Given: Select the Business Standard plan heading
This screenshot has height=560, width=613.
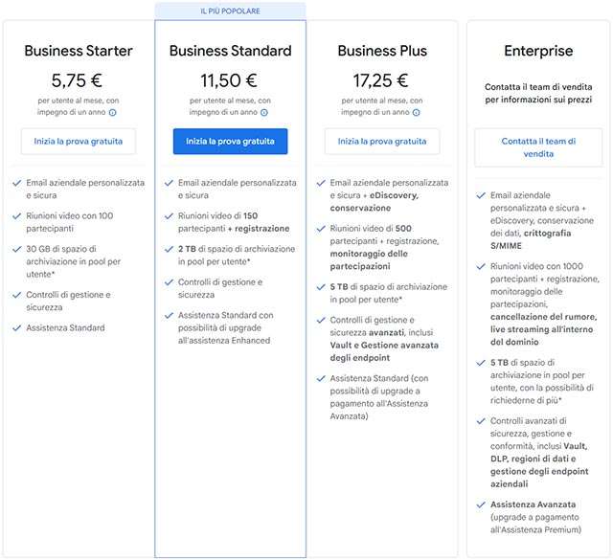Looking at the screenshot, I should [230, 51].
